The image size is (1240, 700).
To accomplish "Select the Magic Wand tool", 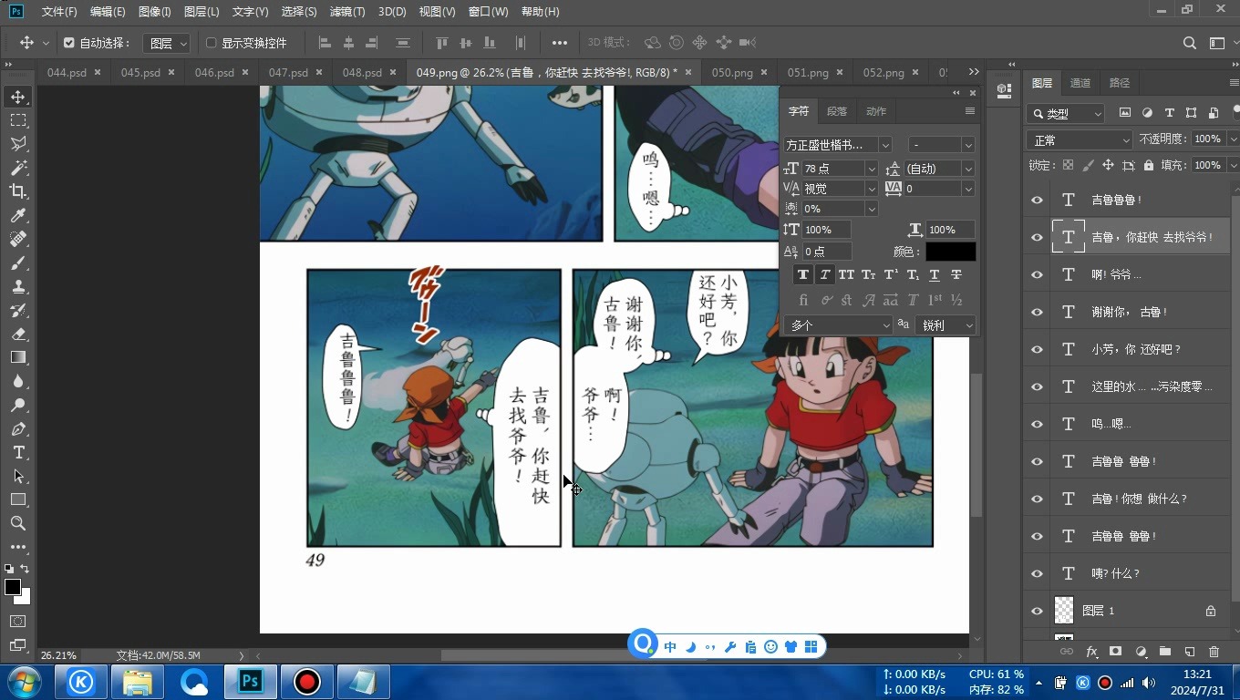I will pyautogui.click(x=18, y=168).
